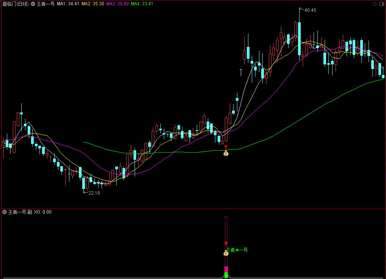The height and width of the screenshot is (279, 386).
Task: Click the green MA4: 33.41 label
Action: [x=142, y=4]
